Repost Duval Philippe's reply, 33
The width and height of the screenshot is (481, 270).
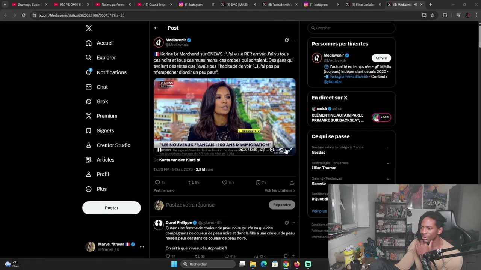(x=200, y=256)
